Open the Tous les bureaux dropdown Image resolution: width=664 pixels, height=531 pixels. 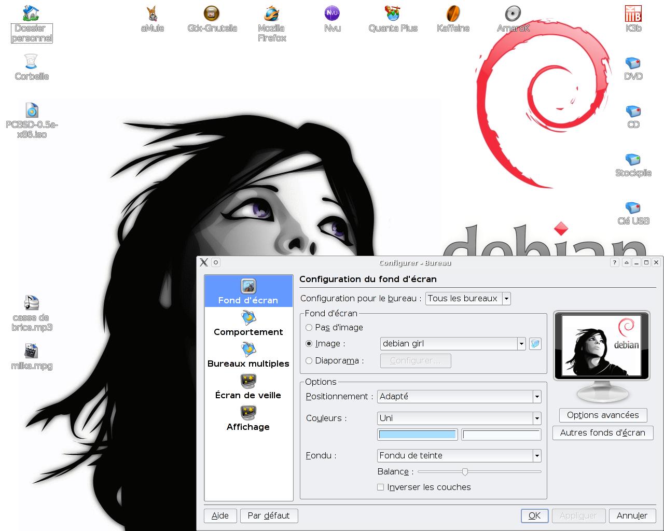468,298
